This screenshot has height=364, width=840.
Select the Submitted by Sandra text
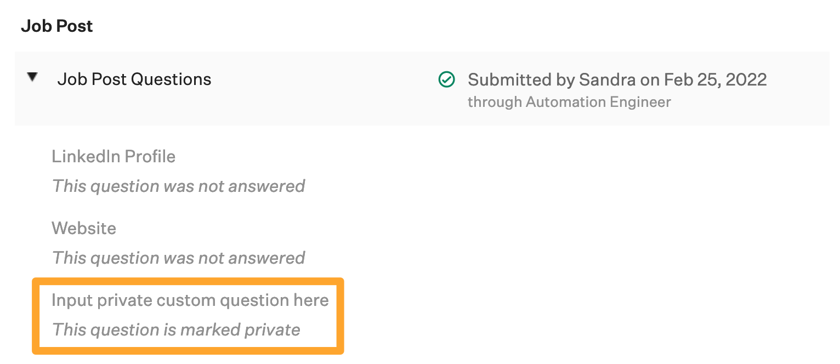[x=617, y=80]
